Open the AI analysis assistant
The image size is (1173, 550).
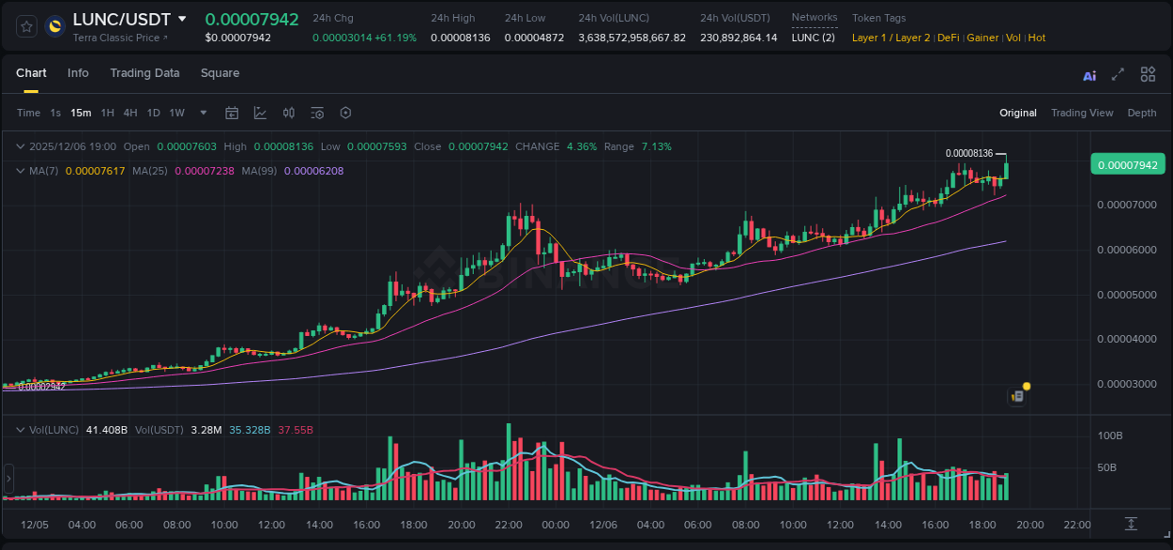pyautogui.click(x=1089, y=74)
